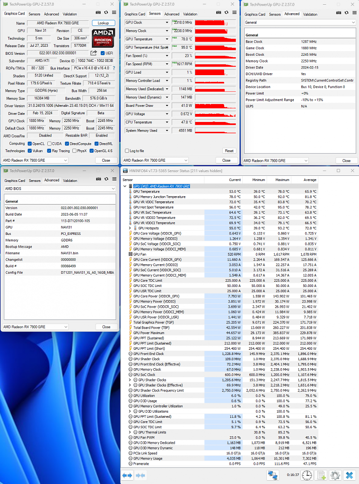Click the GPU Load sensor graph

pos(215,72)
